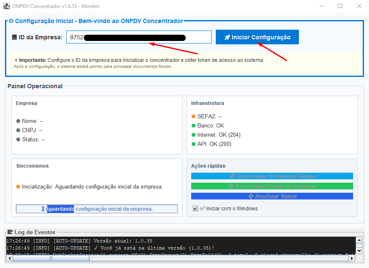This screenshot has height=268, width=369.
Task: Click the green indicator beside Banco: OK
Action: 193,125
